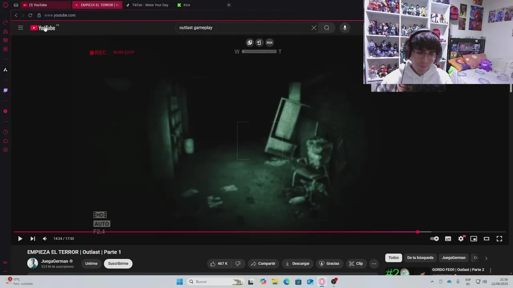Open Aria AI icon in sidebar
The height and width of the screenshot is (288, 513).
pos(6,70)
